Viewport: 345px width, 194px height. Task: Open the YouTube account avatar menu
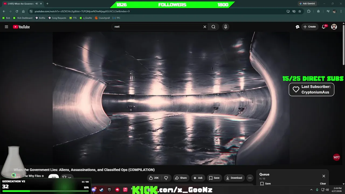pyautogui.click(x=334, y=27)
